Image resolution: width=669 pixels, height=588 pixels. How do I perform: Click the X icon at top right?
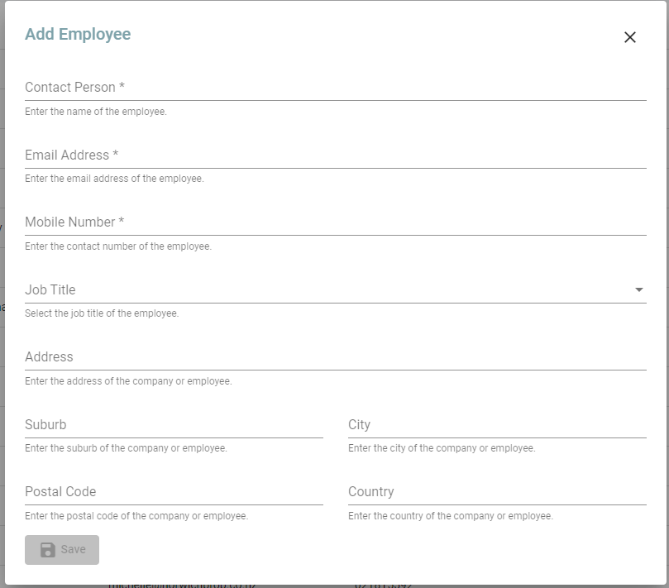[x=630, y=37]
